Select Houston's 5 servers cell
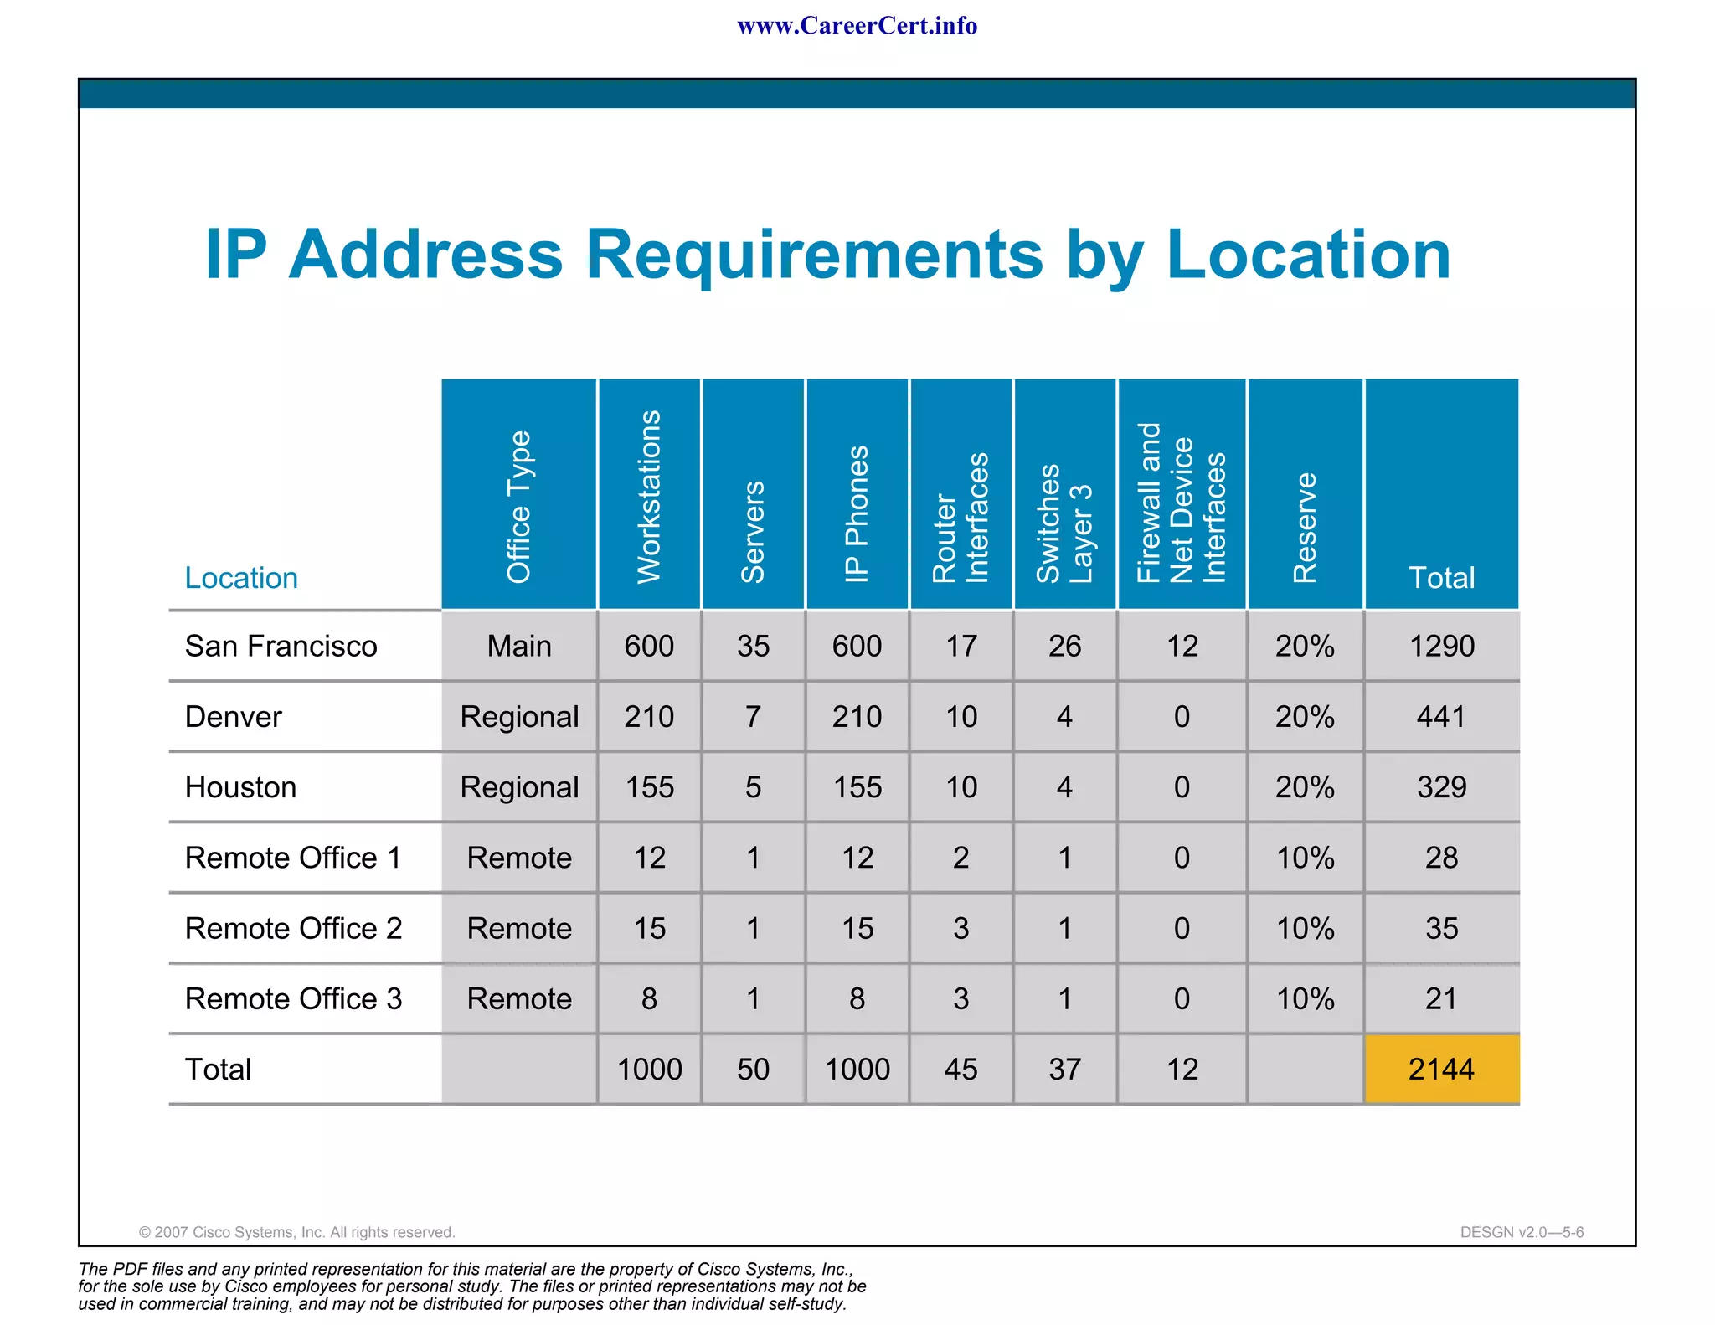The width and height of the screenshot is (1715, 1325). pos(753,786)
